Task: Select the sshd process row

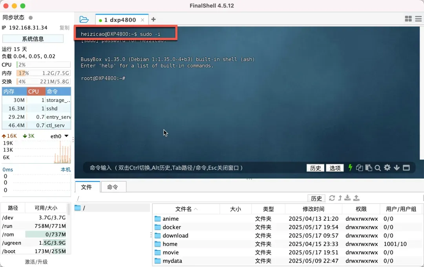Action: pyautogui.click(x=37, y=109)
